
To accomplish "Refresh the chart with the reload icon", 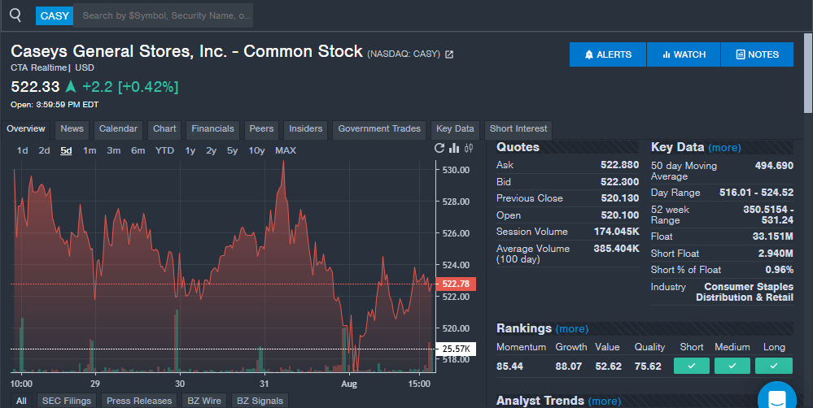I will click(439, 149).
